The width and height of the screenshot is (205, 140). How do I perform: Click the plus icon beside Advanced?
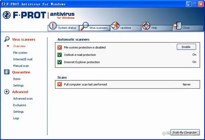point(7,92)
